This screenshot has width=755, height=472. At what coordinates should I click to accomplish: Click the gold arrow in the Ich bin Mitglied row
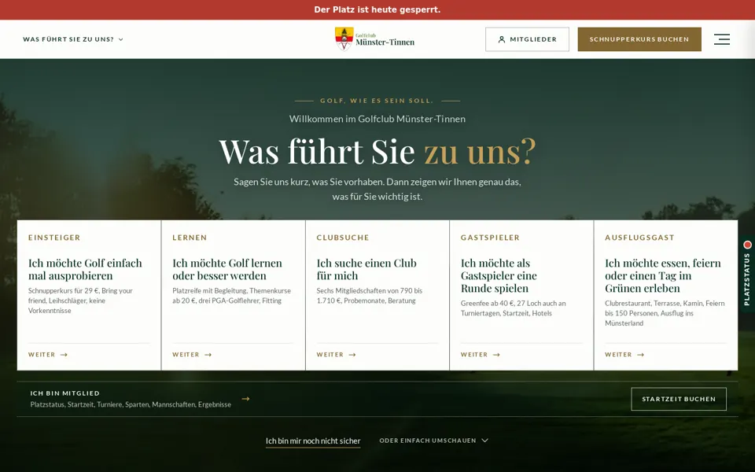[245, 399]
